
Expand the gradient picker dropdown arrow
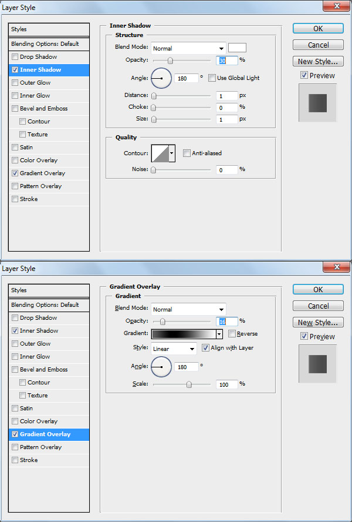coord(219,334)
